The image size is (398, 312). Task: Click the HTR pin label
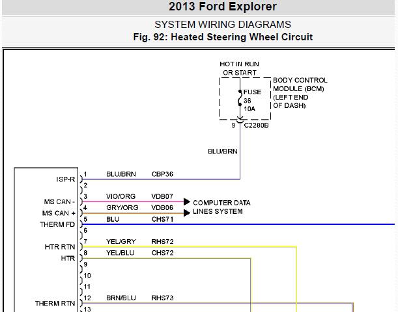(68, 258)
